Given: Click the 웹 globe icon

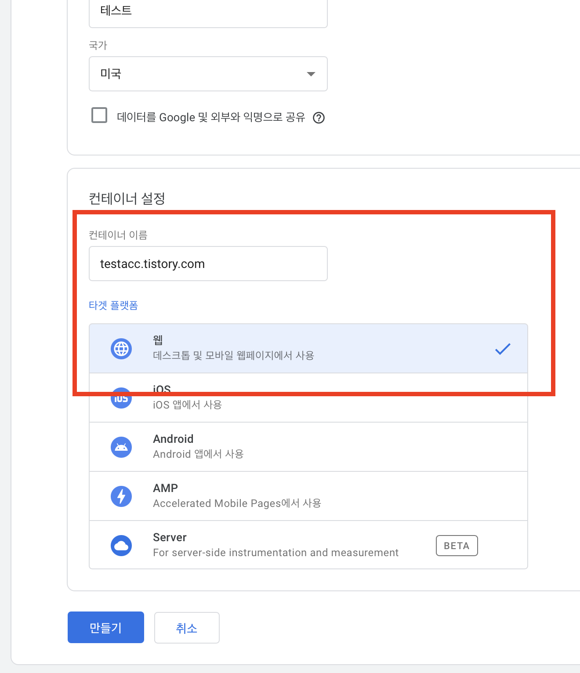Looking at the screenshot, I should pos(121,348).
